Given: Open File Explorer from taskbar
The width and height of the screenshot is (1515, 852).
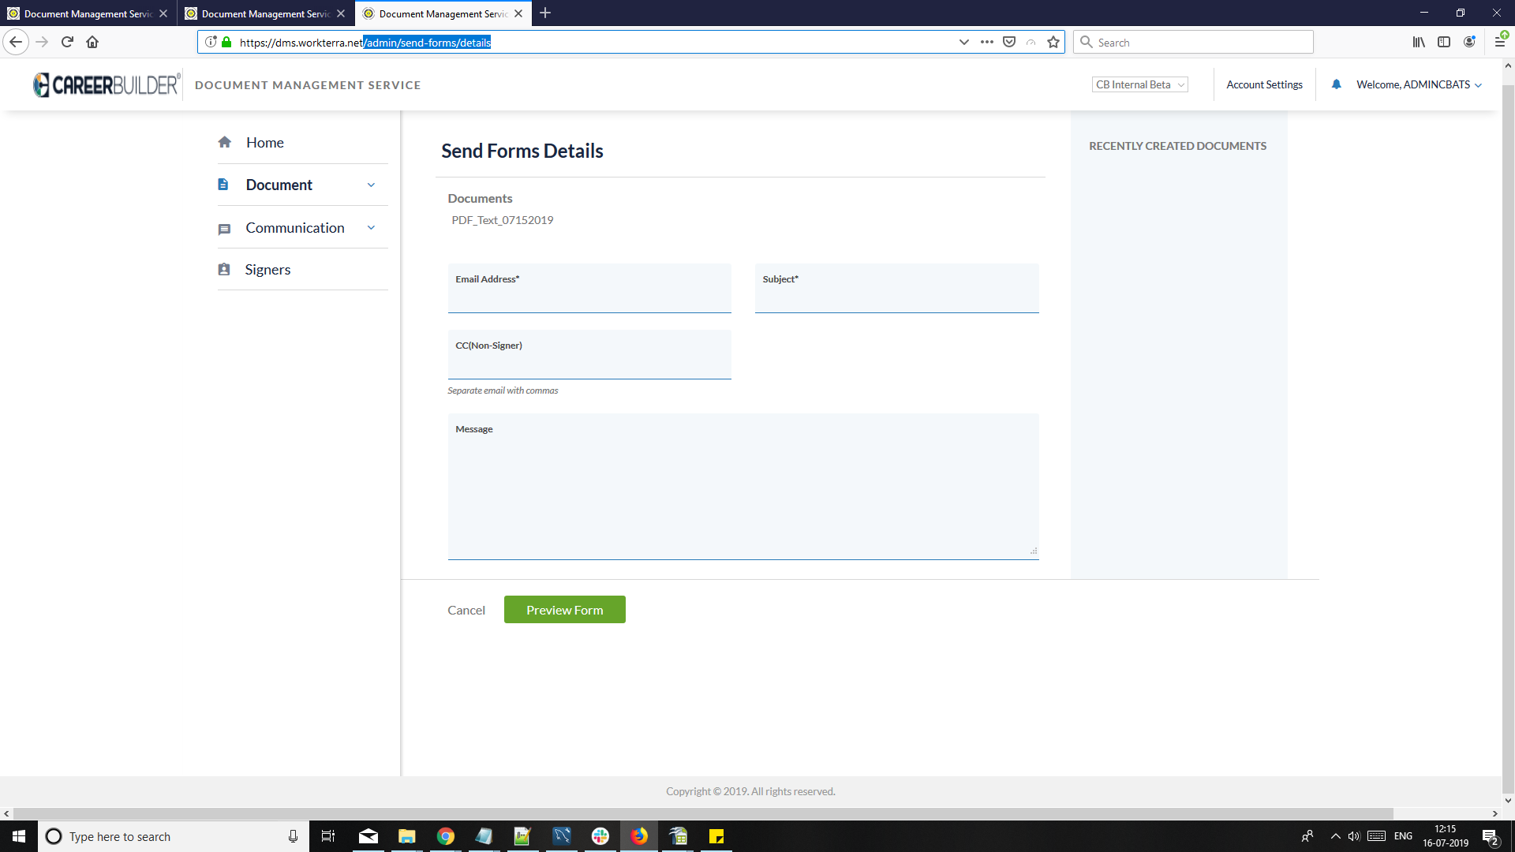Looking at the screenshot, I should click(x=406, y=836).
